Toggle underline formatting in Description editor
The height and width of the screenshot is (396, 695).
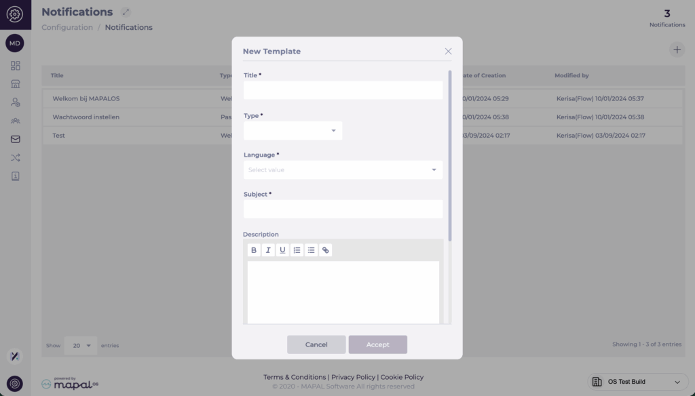282,250
